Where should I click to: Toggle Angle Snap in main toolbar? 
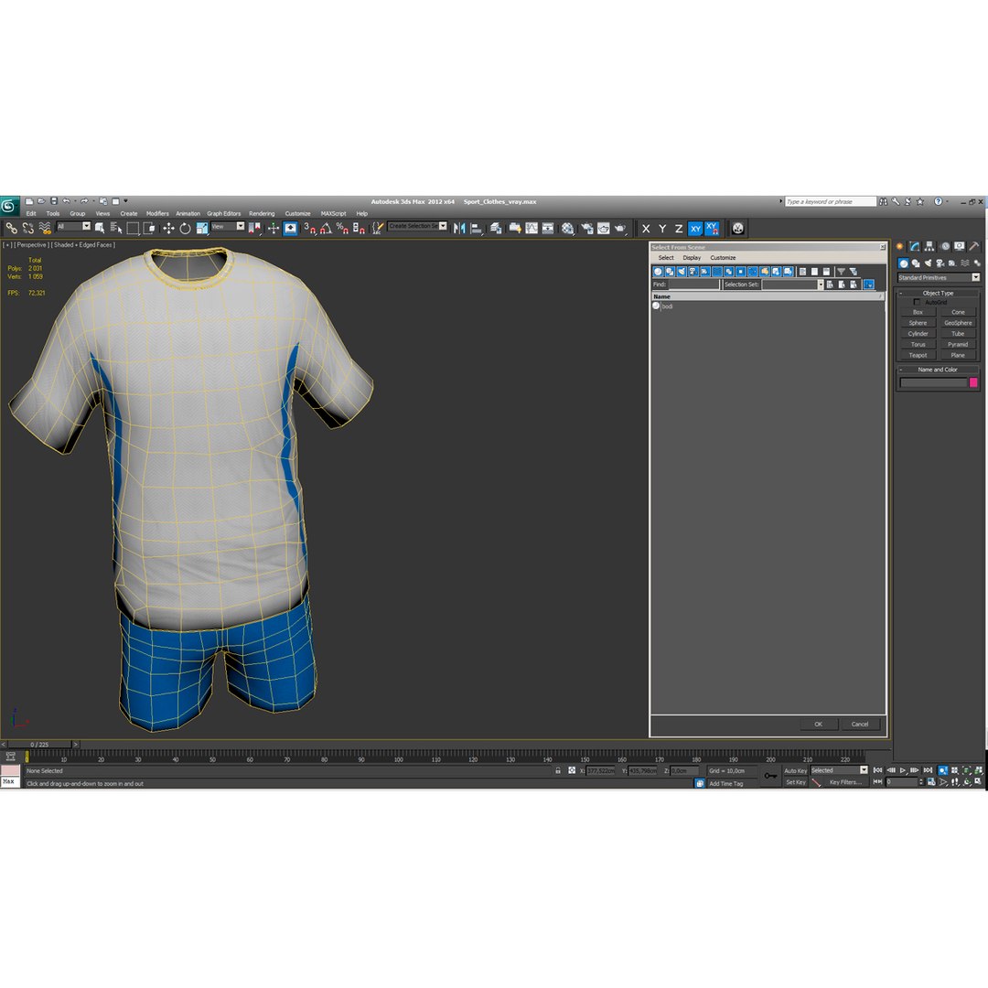[326, 228]
